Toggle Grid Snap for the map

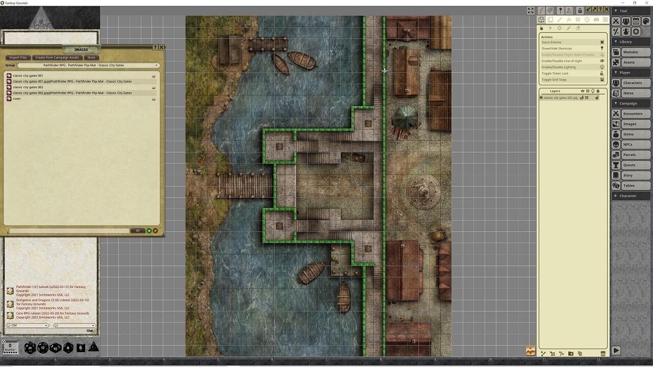coord(571,80)
